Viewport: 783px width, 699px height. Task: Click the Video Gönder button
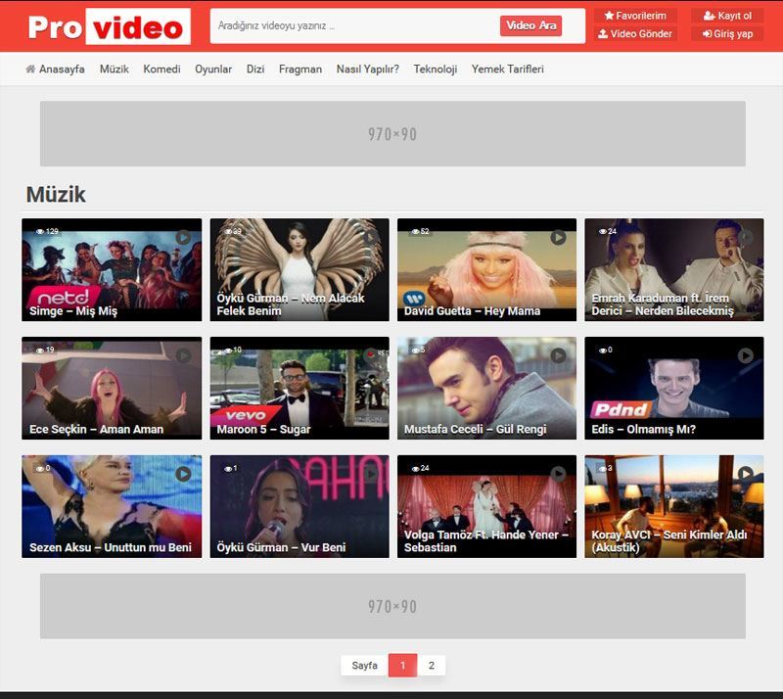(635, 33)
